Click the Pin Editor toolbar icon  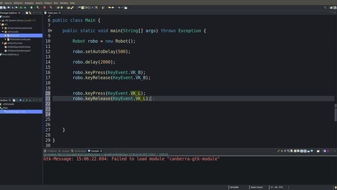(126, 7)
